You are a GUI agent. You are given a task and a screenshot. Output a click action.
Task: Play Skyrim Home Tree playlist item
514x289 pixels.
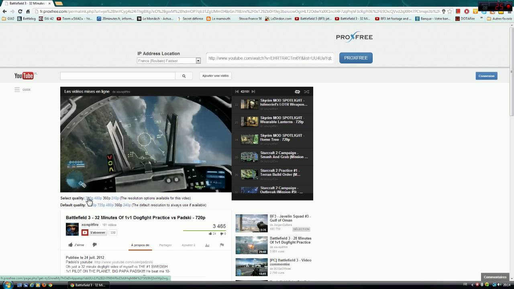(x=273, y=139)
